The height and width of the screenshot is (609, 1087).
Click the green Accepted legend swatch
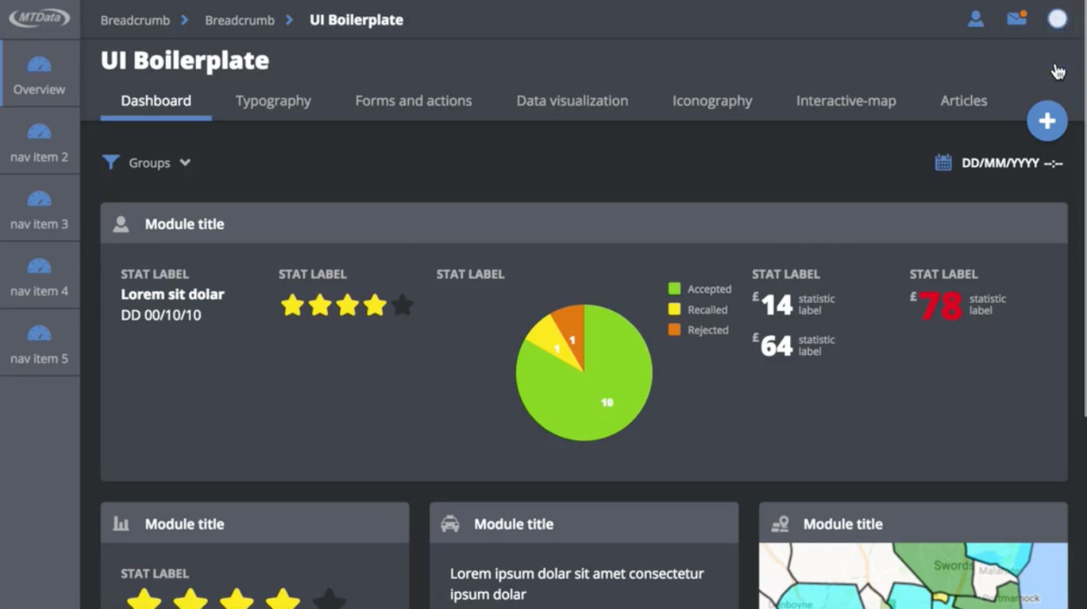[x=674, y=288]
